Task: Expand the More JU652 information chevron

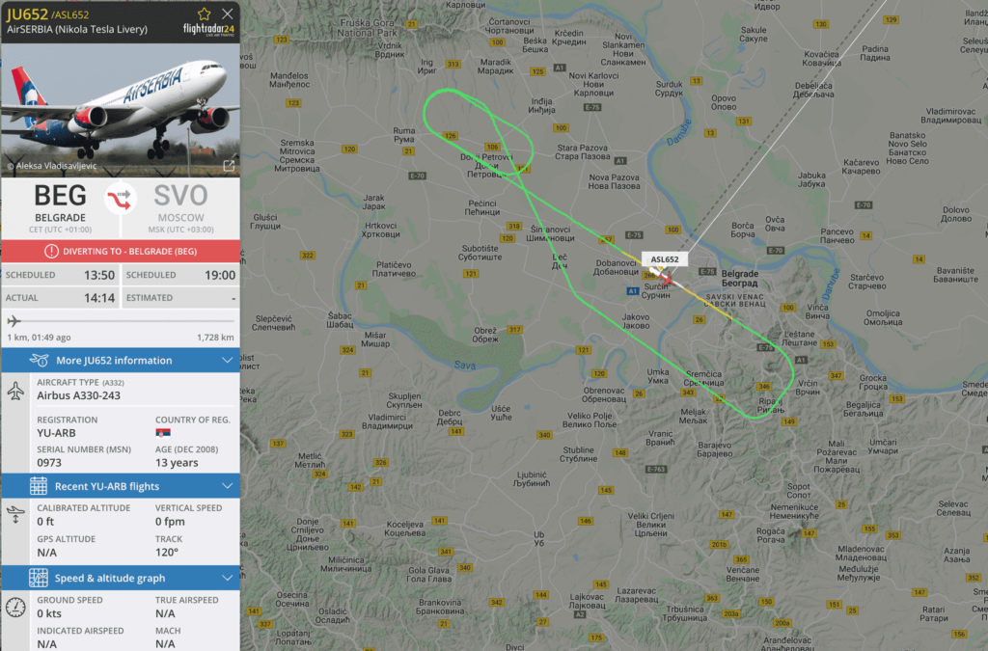Action: coord(227,360)
